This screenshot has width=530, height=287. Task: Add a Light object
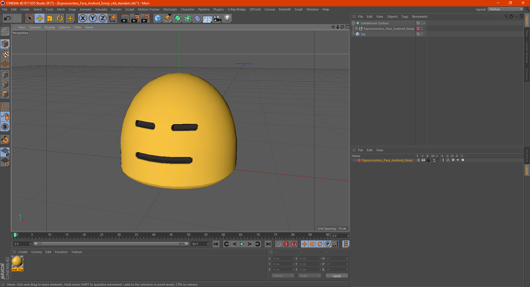[227, 18]
